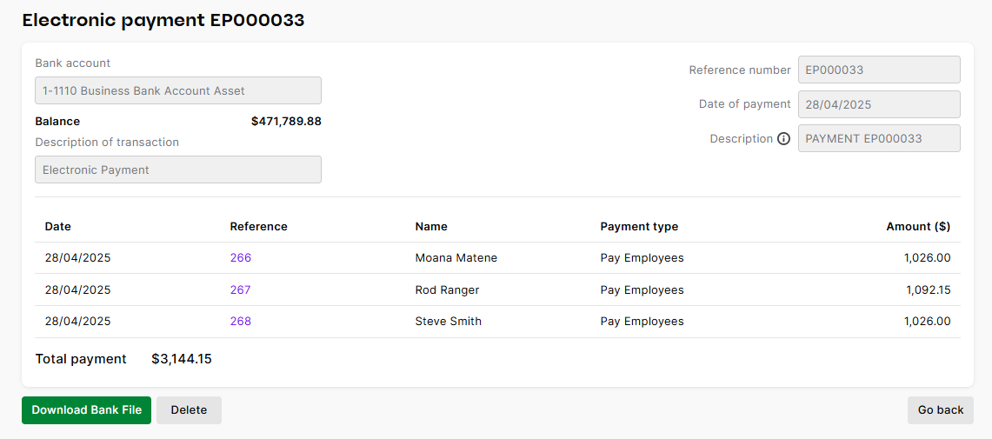Click the Description info icon
992x439 pixels.
coord(783,138)
